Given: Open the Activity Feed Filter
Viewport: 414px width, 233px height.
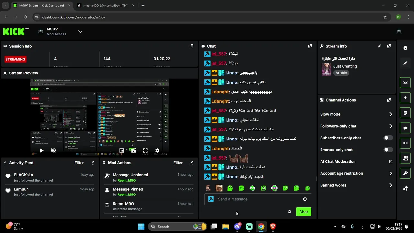Looking at the screenshot, I should click(x=79, y=163).
